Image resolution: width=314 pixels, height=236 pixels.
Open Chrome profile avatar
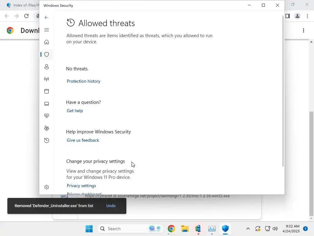click(x=297, y=16)
